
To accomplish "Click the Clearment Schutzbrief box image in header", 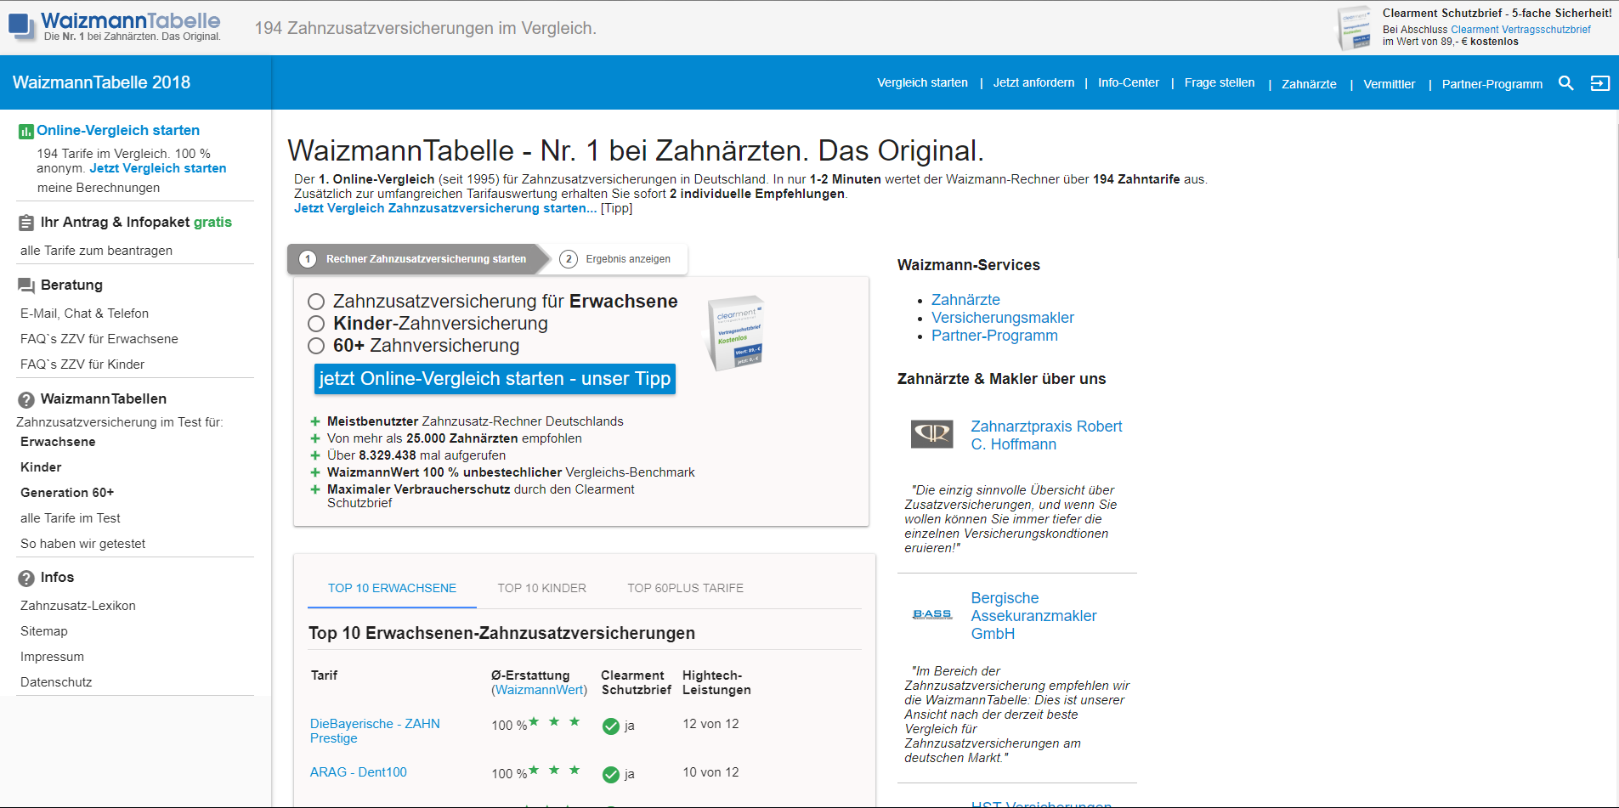I will pyautogui.click(x=1355, y=28).
